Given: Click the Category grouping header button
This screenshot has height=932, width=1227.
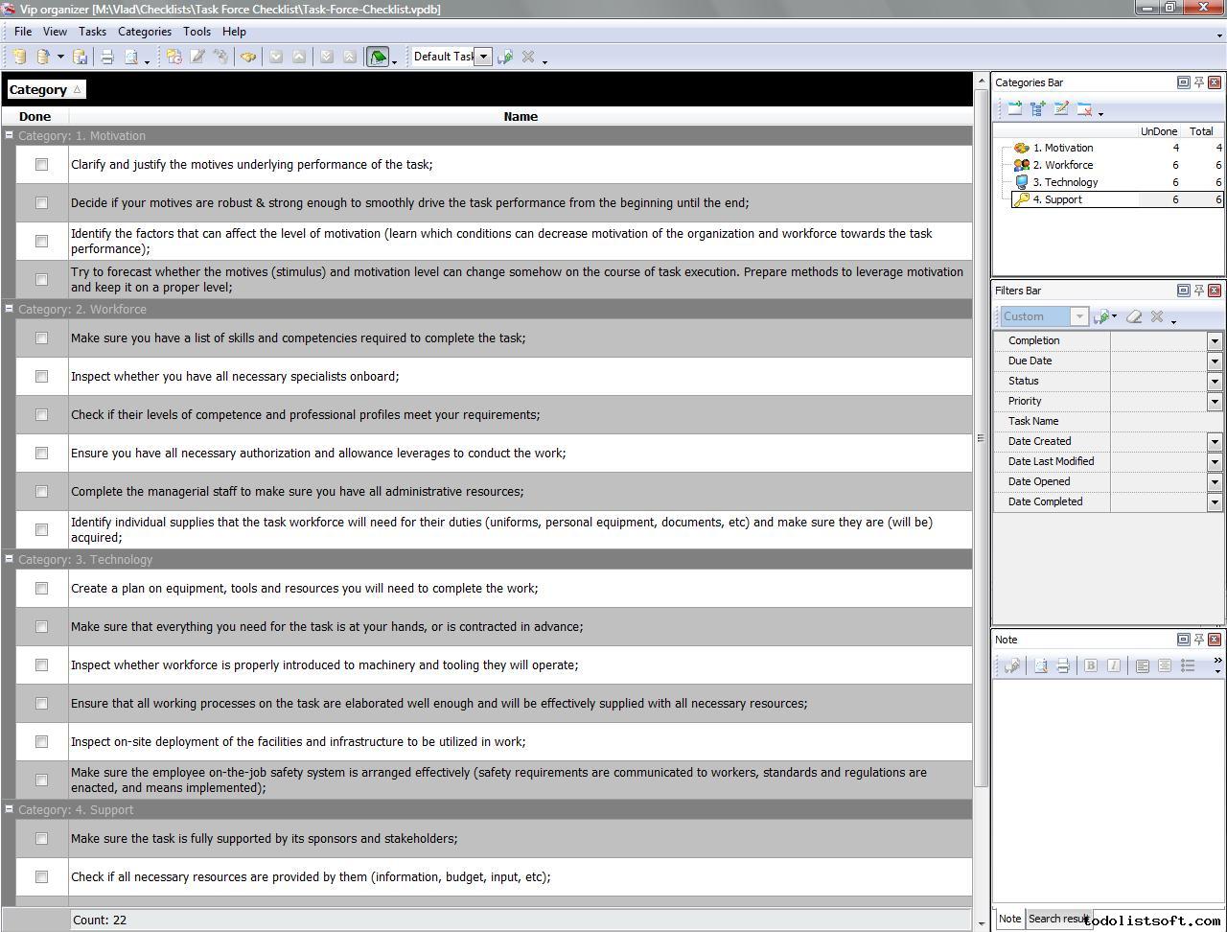Looking at the screenshot, I should click(45, 89).
